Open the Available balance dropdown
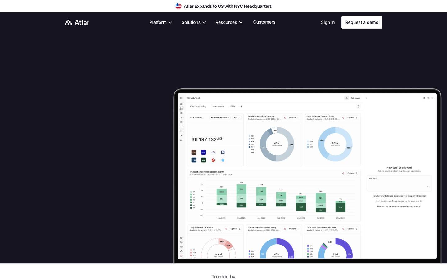This screenshot has height=279, width=447. 220,118
